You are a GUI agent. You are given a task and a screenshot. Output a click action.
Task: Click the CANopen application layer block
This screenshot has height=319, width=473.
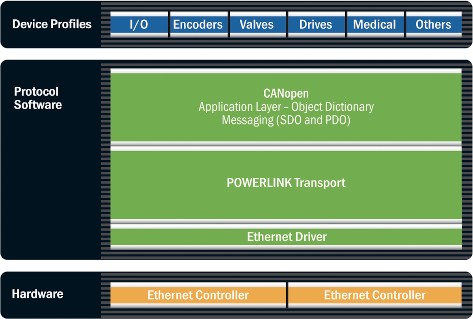tap(286, 106)
